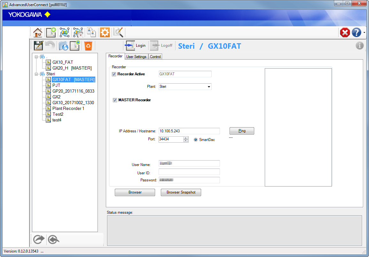This screenshot has height=257, width=369.
Task: Click the IP Address / Hostname field
Action: (x=189, y=131)
